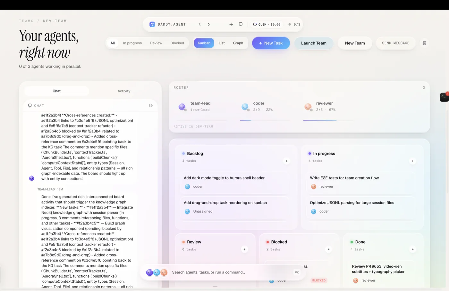Click DEV-TEAM breadcrumb
Viewport: 449px width, 291px height.
[55, 21]
